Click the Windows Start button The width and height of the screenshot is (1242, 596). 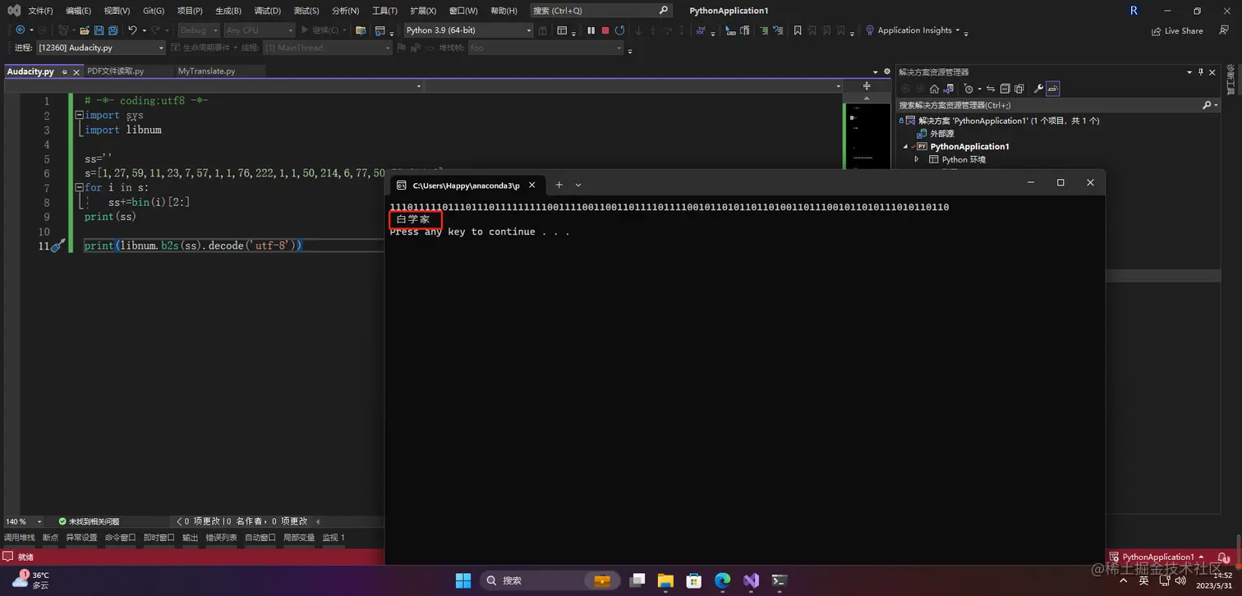coord(463,580)
